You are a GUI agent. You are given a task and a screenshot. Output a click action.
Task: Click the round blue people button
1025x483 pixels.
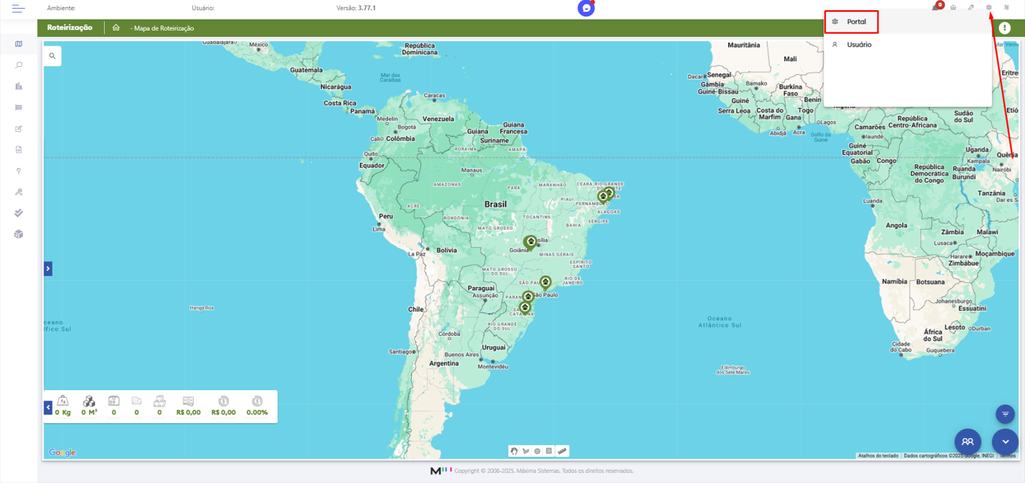968,442
